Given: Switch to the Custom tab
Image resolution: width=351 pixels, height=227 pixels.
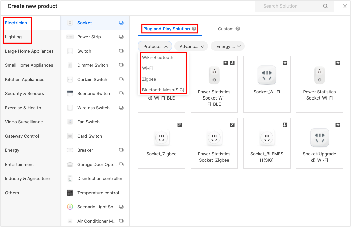Looking at the screenshot, I should [x=226, y=29].
